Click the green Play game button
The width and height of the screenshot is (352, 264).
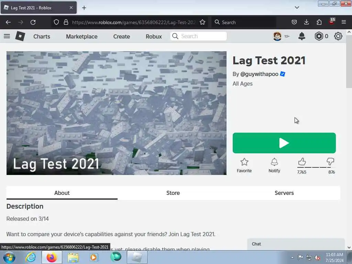[x=284, y=143]
